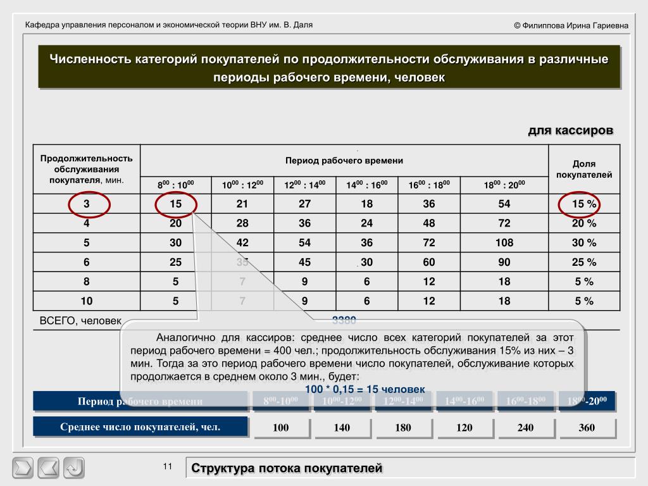Screen dimensions: 648x486
Task: Select the 18:00–20:00 period column header in main table
Action: coord(504,185)
